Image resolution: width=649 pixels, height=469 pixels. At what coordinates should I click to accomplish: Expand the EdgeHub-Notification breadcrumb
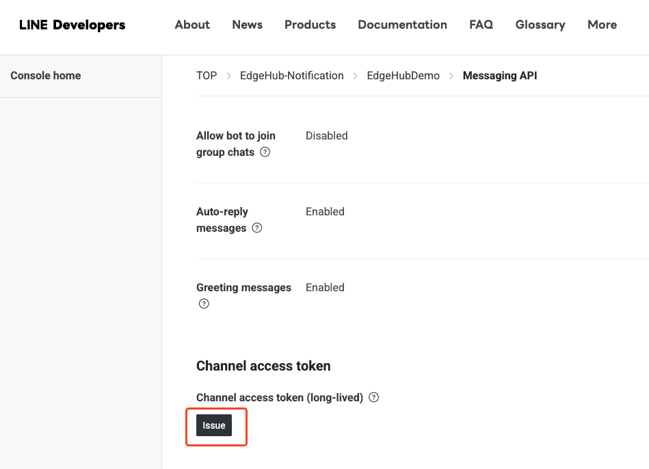click(291, 75)
